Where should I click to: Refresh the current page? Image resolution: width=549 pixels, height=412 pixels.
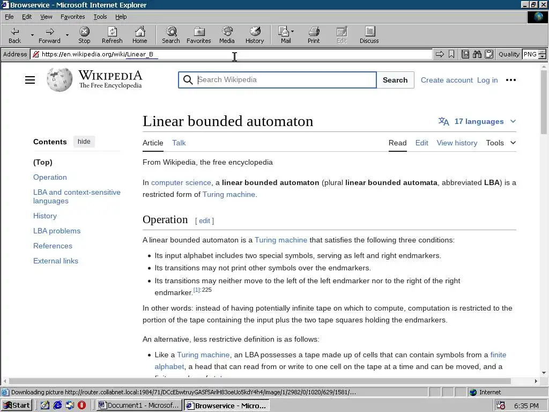112,35
